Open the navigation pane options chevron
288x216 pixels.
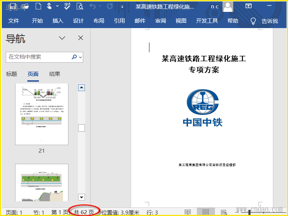coord(62,38)
